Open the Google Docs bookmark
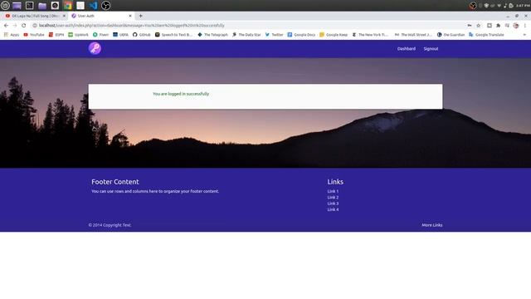The height and width of the screenshot is (299, 531). (301, 35)
